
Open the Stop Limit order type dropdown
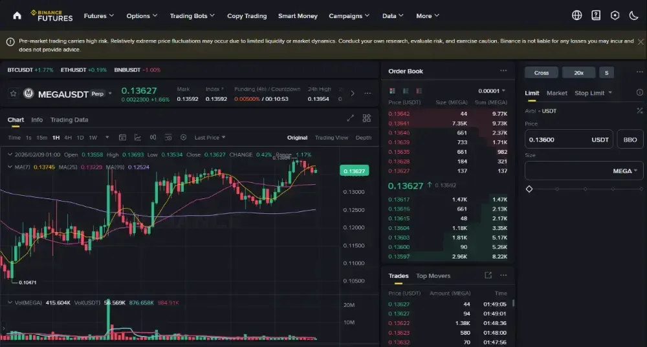tap(593, 93)
